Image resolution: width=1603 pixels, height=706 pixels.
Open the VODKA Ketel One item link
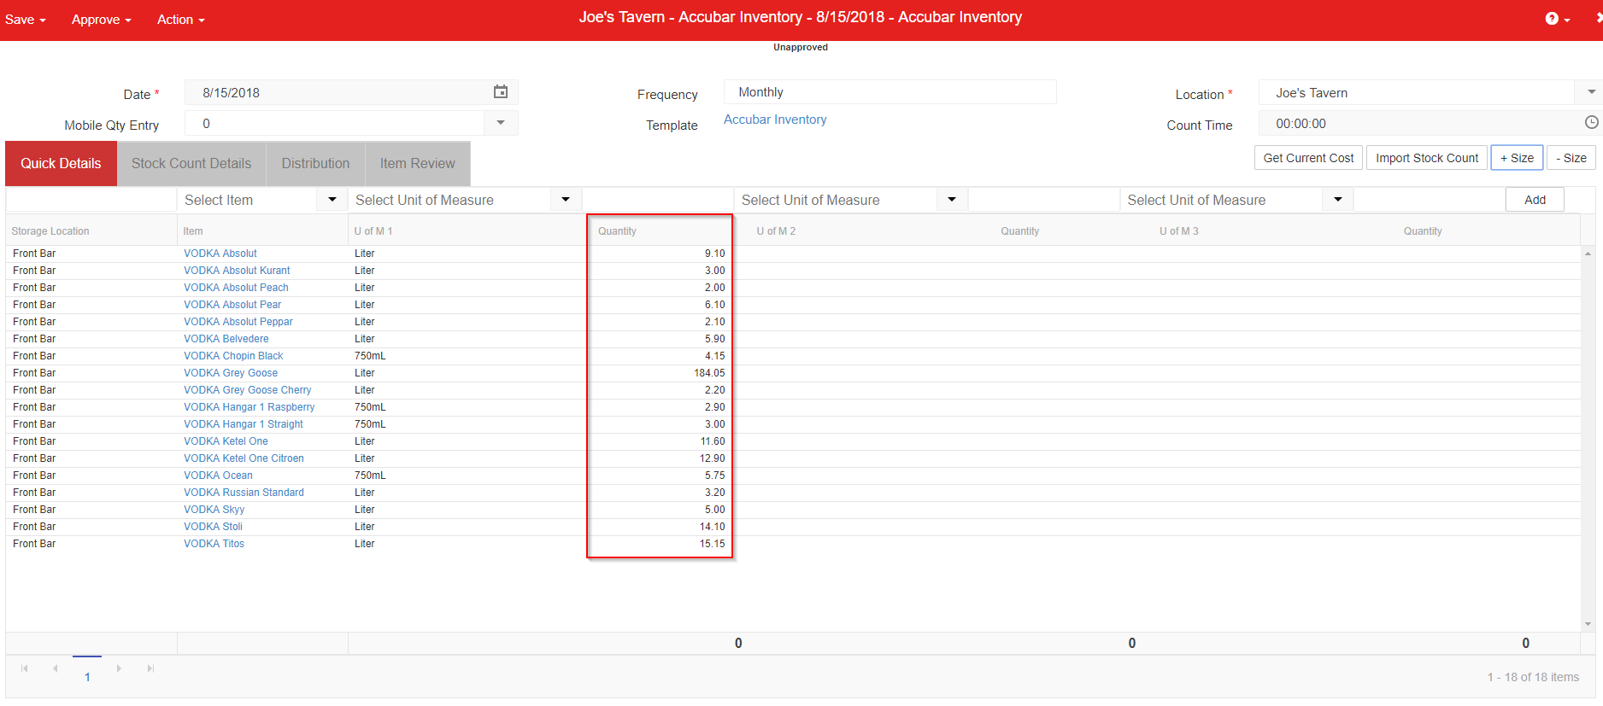click(x=226, y=441)
